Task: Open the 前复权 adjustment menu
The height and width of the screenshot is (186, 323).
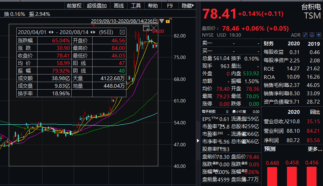Action: 74,6
